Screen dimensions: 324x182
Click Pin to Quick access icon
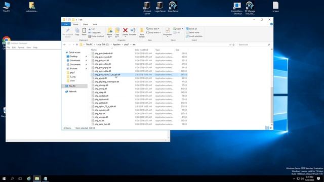[x=67, y=30]
